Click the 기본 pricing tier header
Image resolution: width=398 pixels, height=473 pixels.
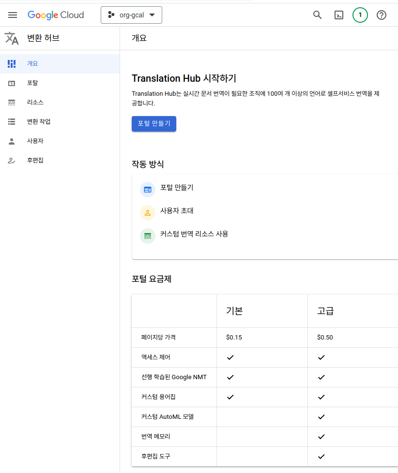coord(234,311)
